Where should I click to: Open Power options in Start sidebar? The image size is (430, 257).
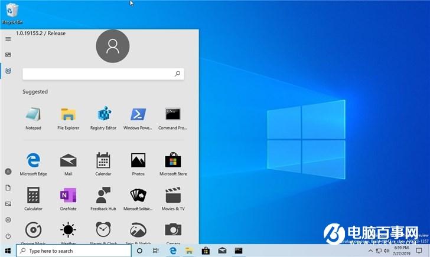tap(8, 236)
